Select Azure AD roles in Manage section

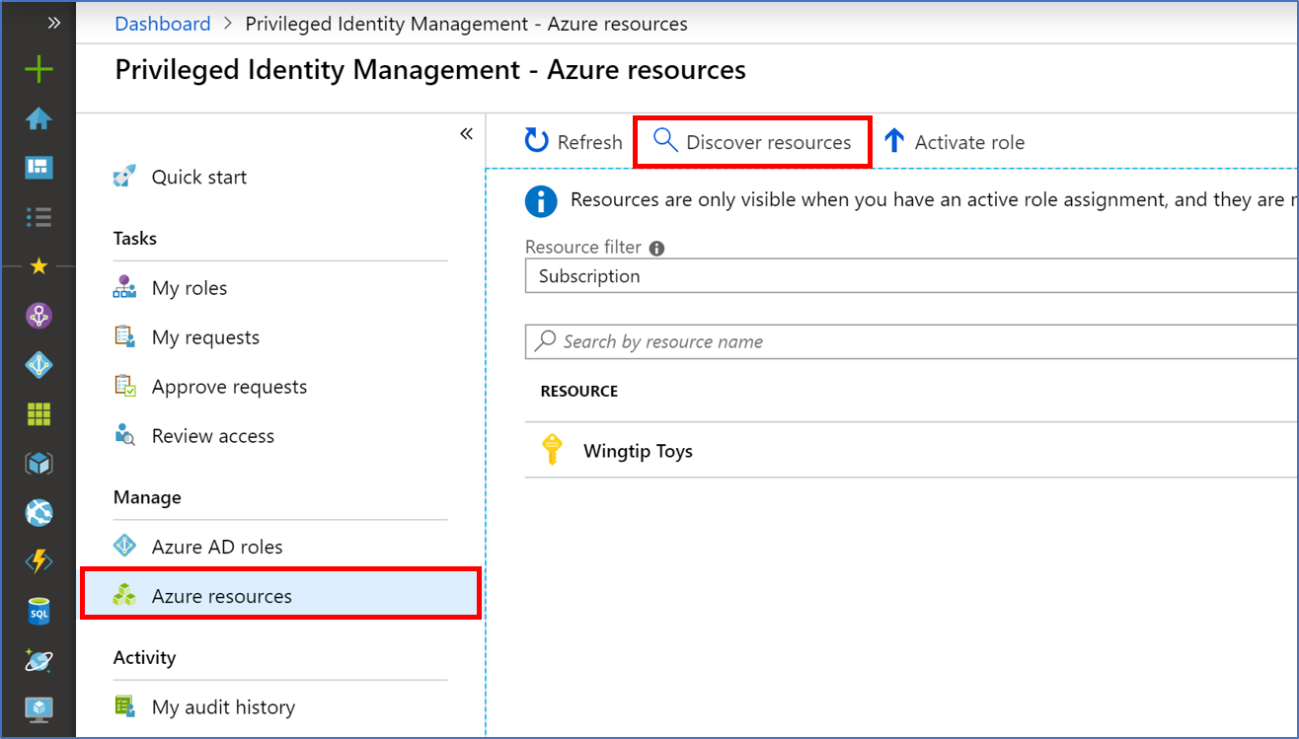coord(217,547)
